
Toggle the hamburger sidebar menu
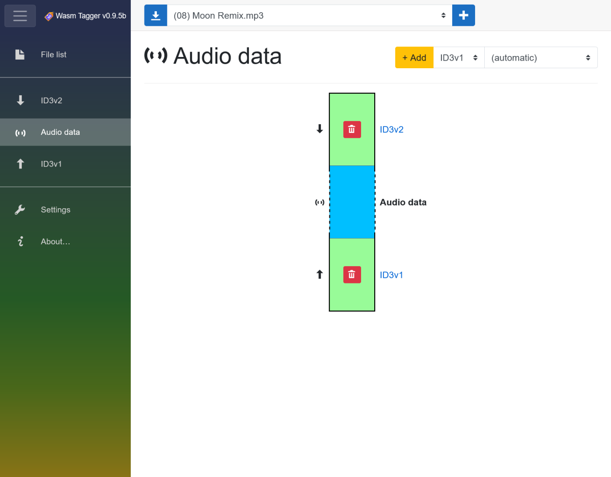(20, 16)
